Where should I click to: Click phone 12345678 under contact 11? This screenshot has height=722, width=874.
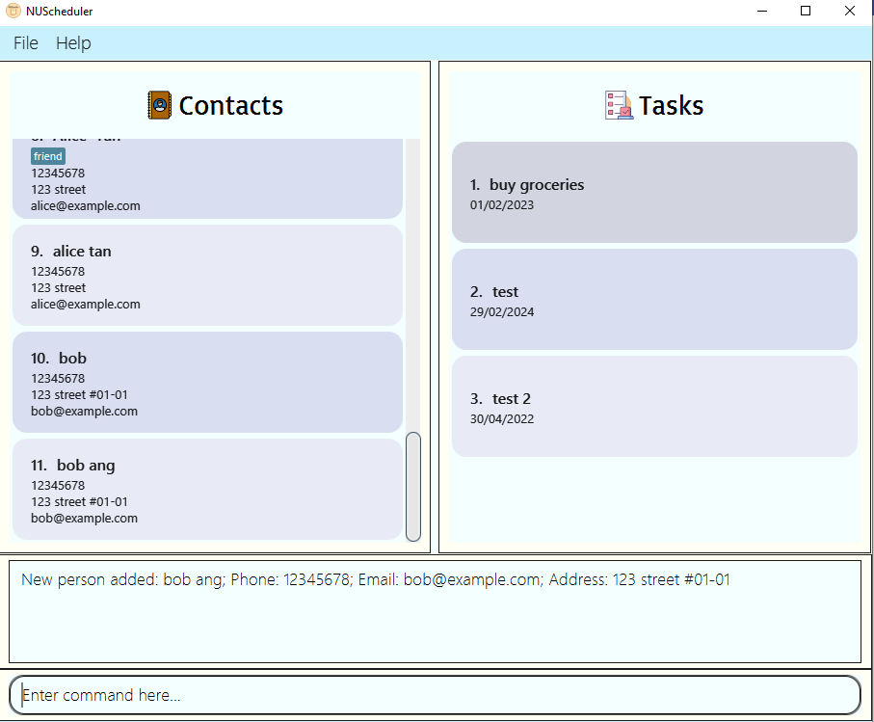click(58, 485)
